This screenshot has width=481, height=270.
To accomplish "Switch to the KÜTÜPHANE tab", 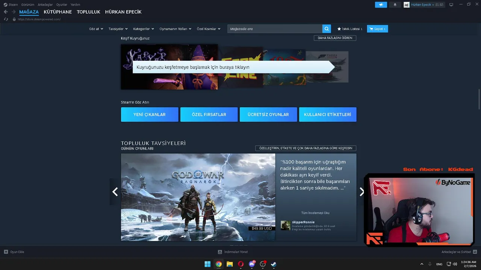I will [x=57, y=12].
